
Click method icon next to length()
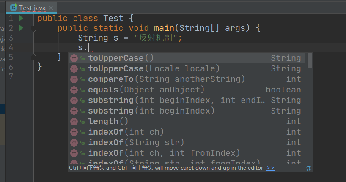(x=74, y=122)
